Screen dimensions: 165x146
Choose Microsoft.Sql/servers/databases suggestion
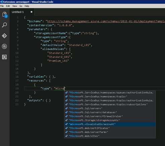click(x=110, y=112)
